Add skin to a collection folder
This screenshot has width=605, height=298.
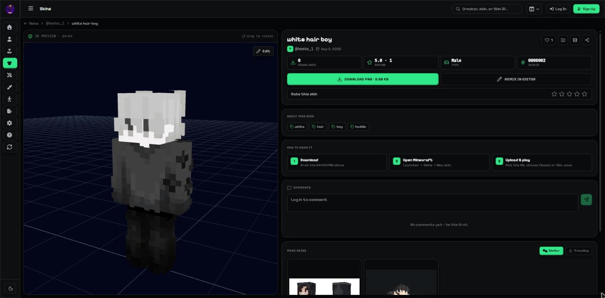tap(563, 40)
